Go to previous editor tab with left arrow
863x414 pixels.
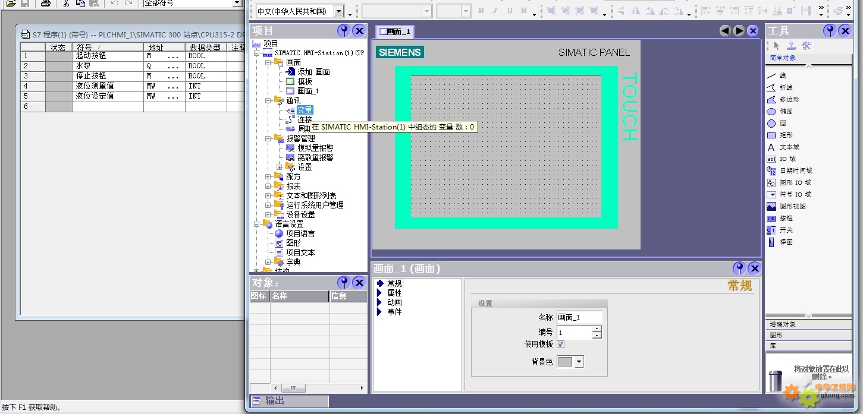[x=725, y=31]
